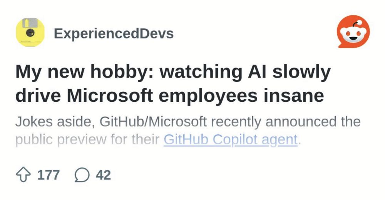This screenshot has width=385, height=200.
Task: Open the yellow floppy disk subreddit avatar
Action: click(30, 32)
